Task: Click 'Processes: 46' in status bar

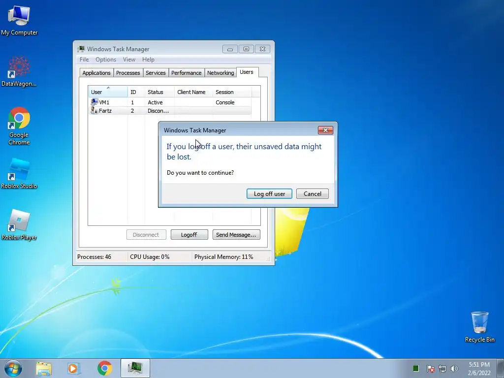Action: click(x=94, y=257)
